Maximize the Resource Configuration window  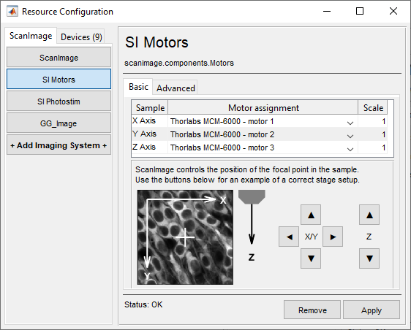[360, 11]
